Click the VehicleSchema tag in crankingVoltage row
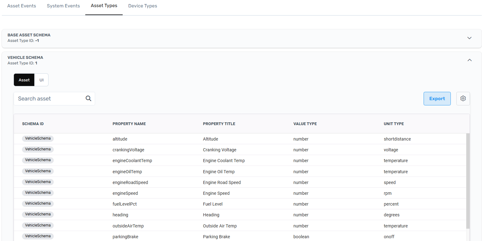Image resolution: width=482 pixels, height=241 pixels. coord(38,149)
